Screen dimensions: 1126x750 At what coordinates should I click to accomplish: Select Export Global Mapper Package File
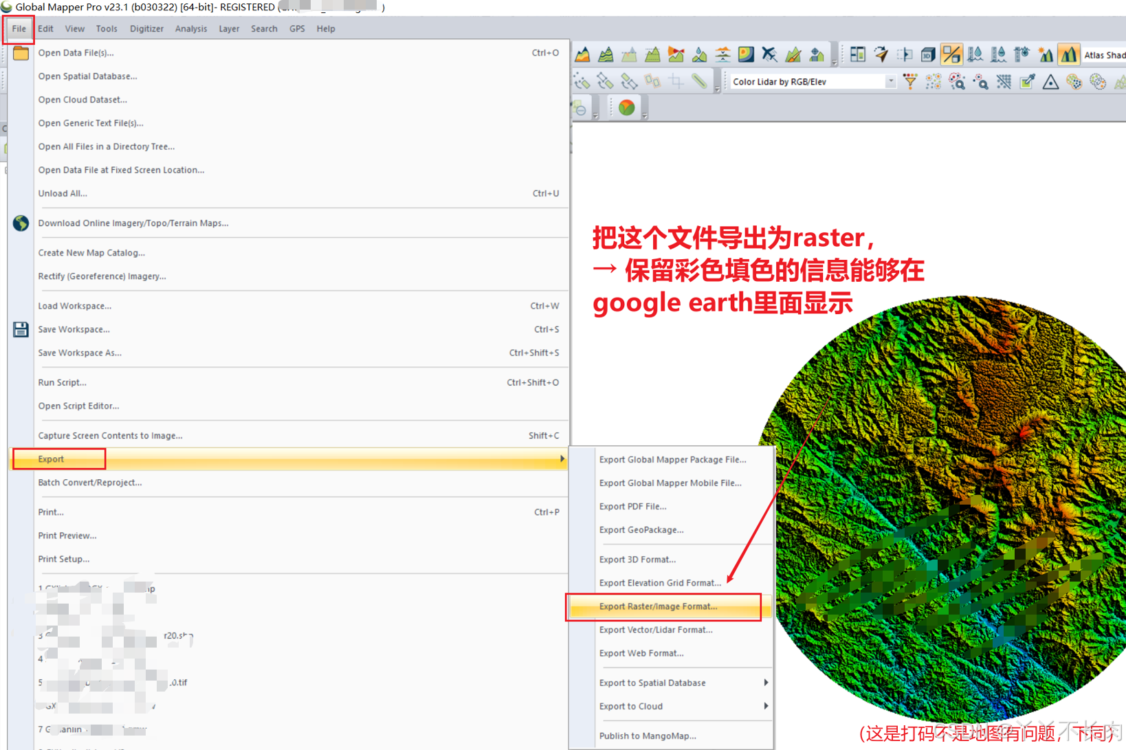point(670,460)
